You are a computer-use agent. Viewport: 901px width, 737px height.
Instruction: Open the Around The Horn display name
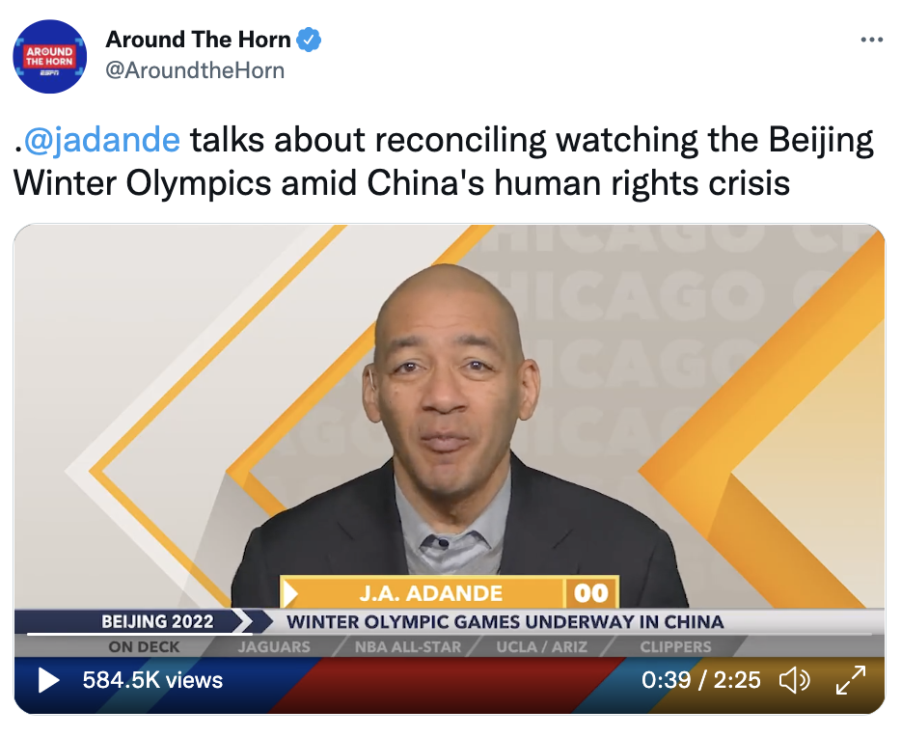point(199,40)
